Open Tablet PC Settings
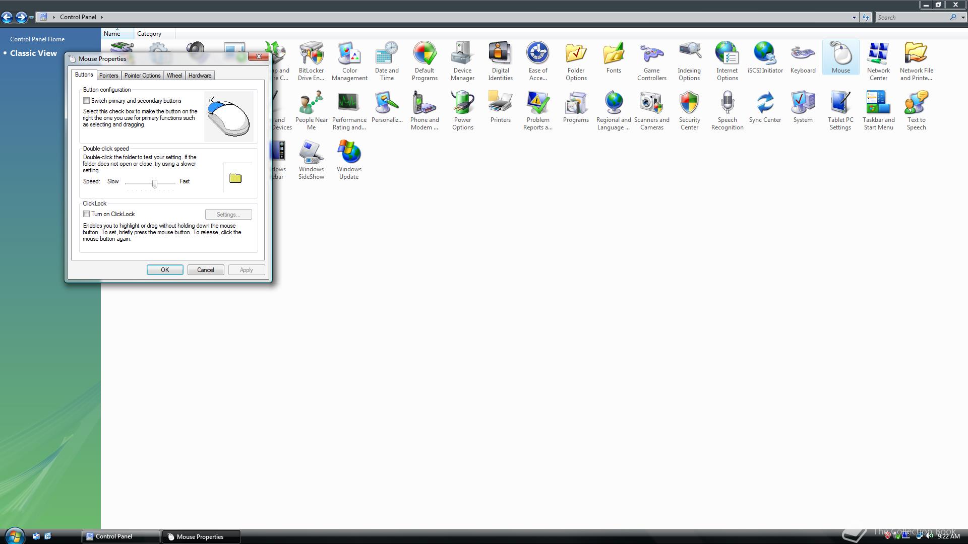 coord(840,110)
